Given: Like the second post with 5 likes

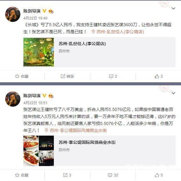Looking at the screenshot, I should tap(159, 175).
